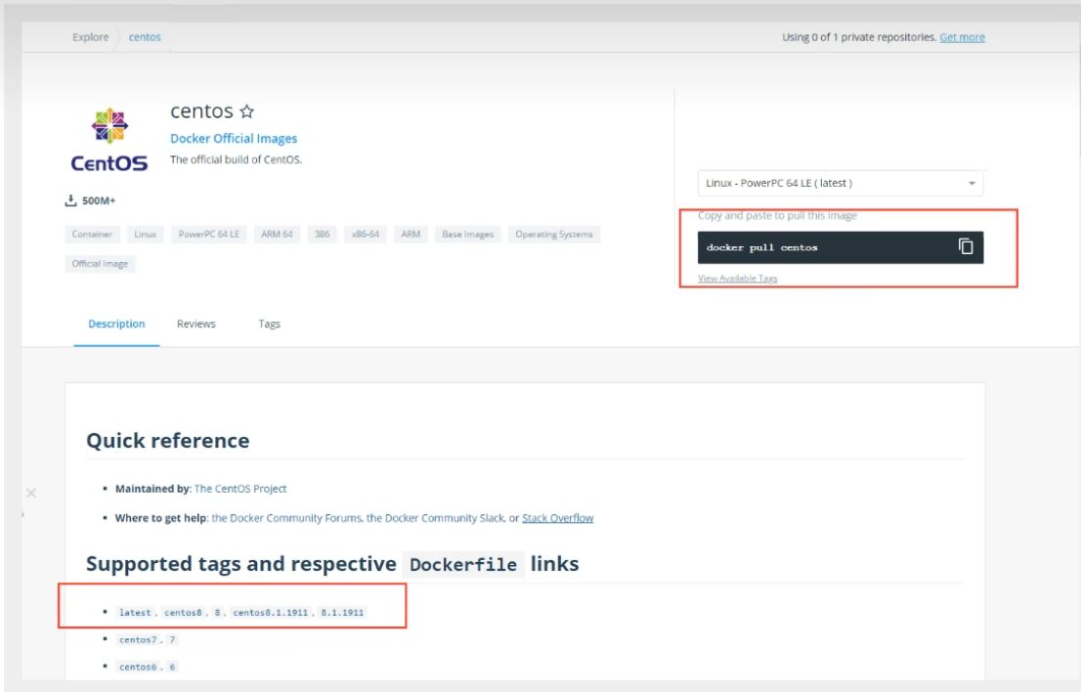Click the docker pull centos command box
Image resolution: width=1082 pixels, height=693 pixels.
click(x=841, y=247)
